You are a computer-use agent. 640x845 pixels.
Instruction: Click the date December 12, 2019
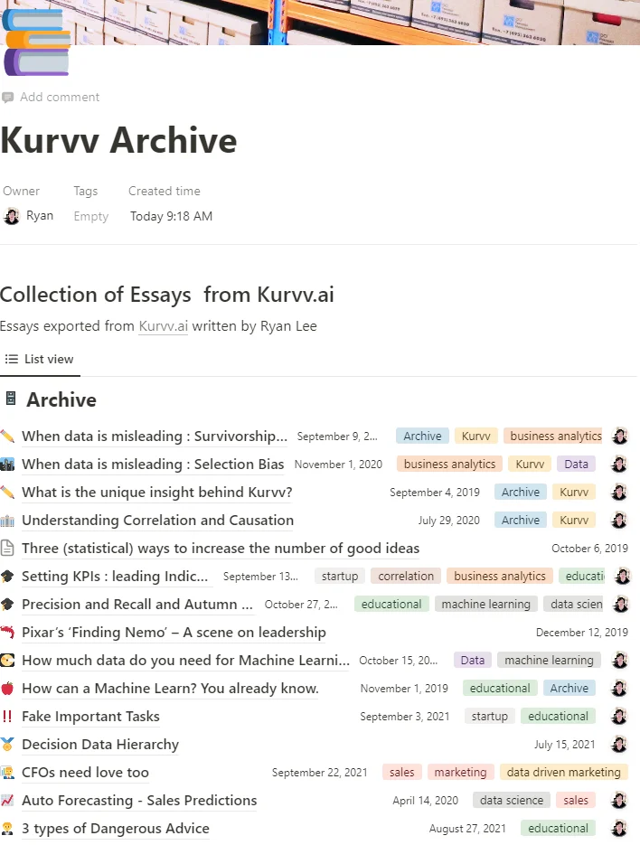coord(582,633)
